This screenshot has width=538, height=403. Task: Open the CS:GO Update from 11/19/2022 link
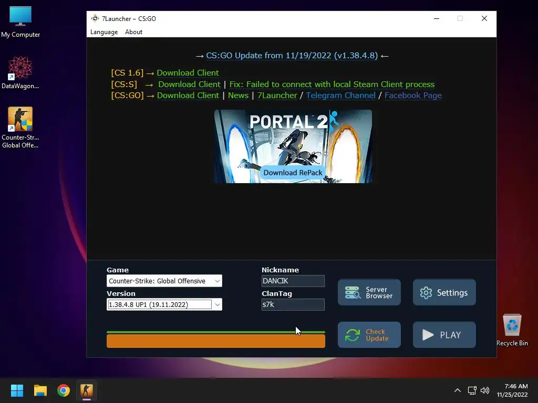click(292, 56)
